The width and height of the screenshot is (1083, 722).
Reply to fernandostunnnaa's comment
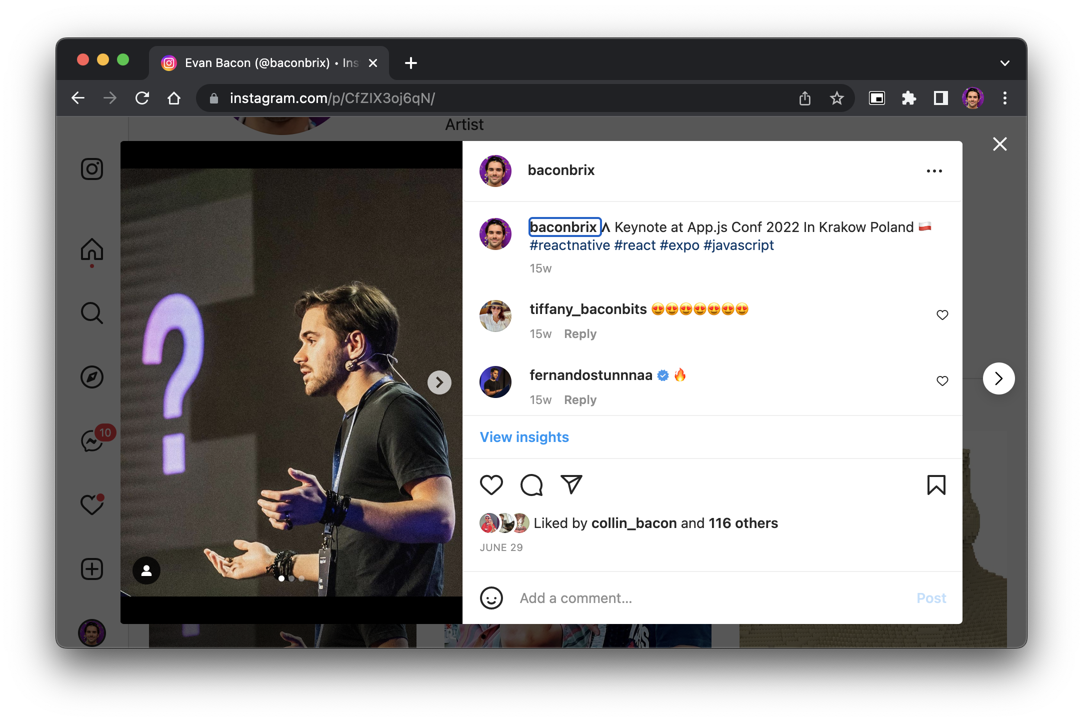580,400
